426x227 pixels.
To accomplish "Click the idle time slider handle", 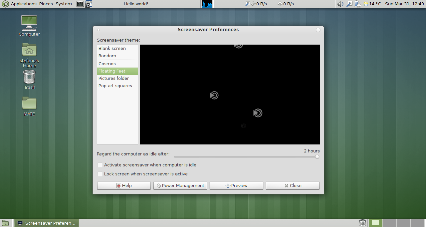I will (317, 157).
